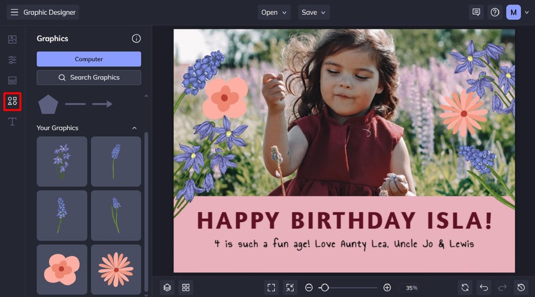Open the Open dropdown menu
535x297 pixels.
point(274,12)
